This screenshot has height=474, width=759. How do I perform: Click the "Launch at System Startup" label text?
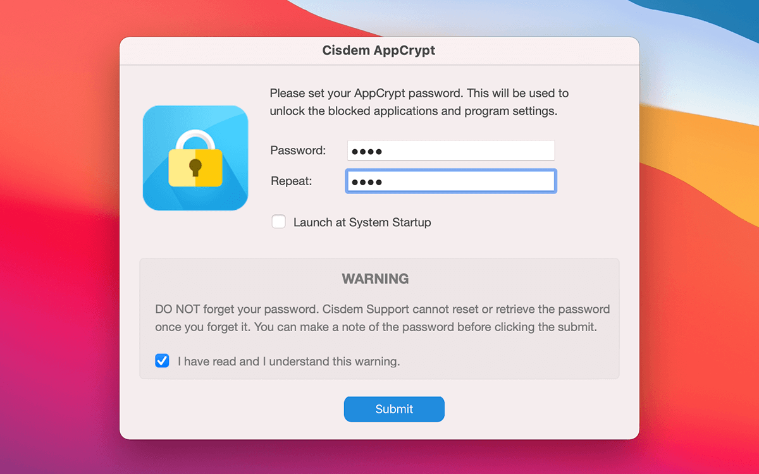coord(362,222)
